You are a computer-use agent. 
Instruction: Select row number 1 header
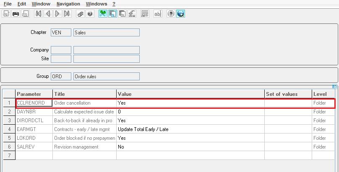(9, 103)
